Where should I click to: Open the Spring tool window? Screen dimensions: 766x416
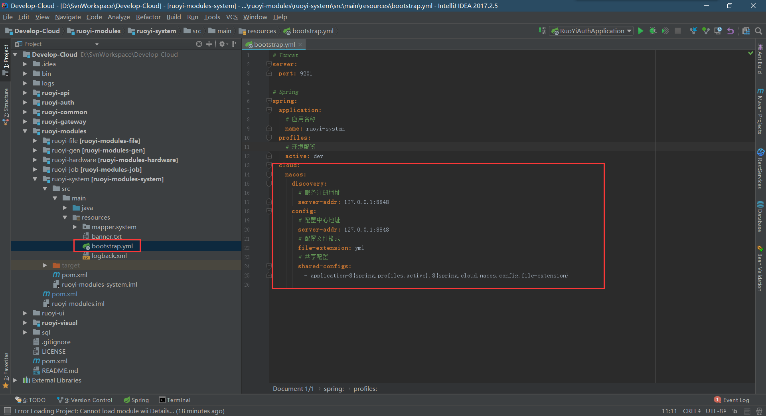[136, 400]
